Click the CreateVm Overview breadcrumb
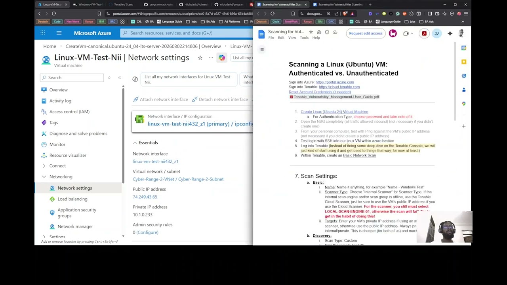The image size is (507, 285). tap(143, 46)
